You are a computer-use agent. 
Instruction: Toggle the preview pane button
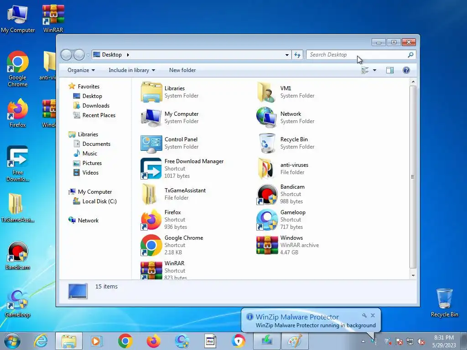click(x=389, y=70)
